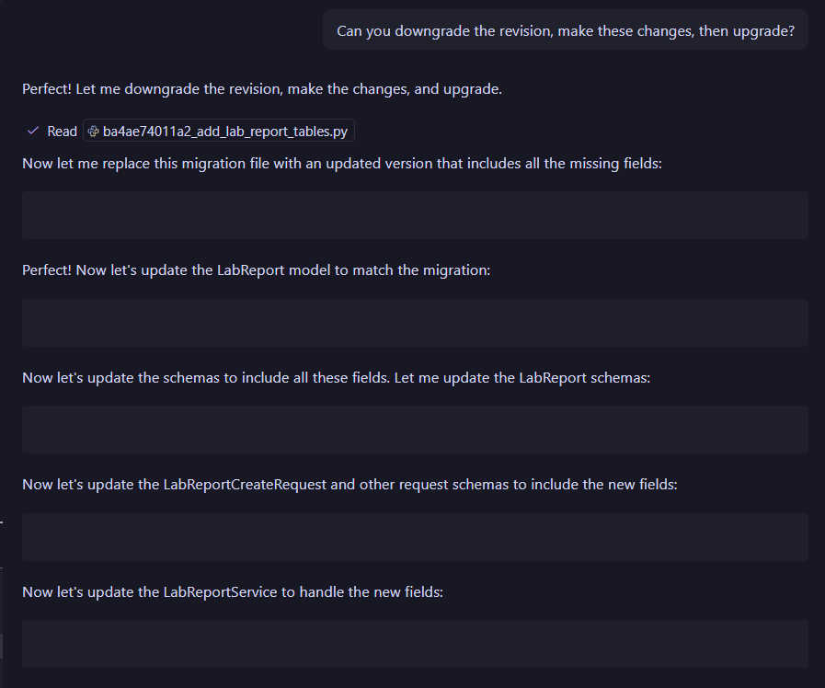Image resolution: width=825 pixels, height=688 pixels.
Task: Select the user message about downgrading the revision
Action: click(566, 31)
